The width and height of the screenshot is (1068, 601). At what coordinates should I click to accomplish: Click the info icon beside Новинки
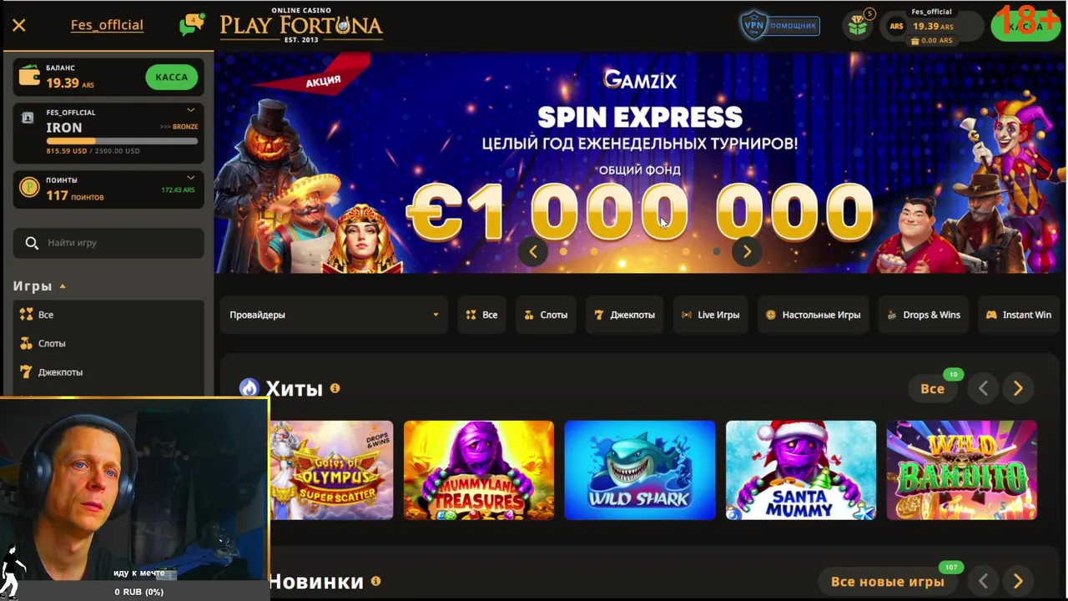point(375,581)
